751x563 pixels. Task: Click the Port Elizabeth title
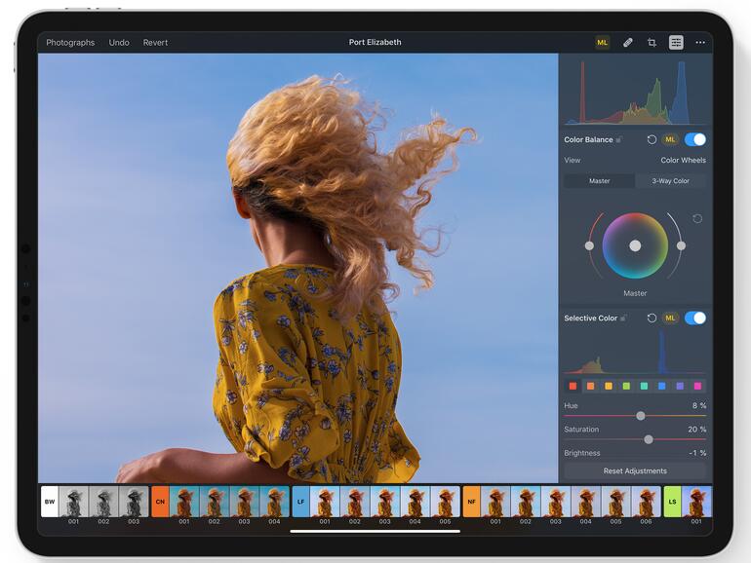pyautogui.click(x=375, y=42)
